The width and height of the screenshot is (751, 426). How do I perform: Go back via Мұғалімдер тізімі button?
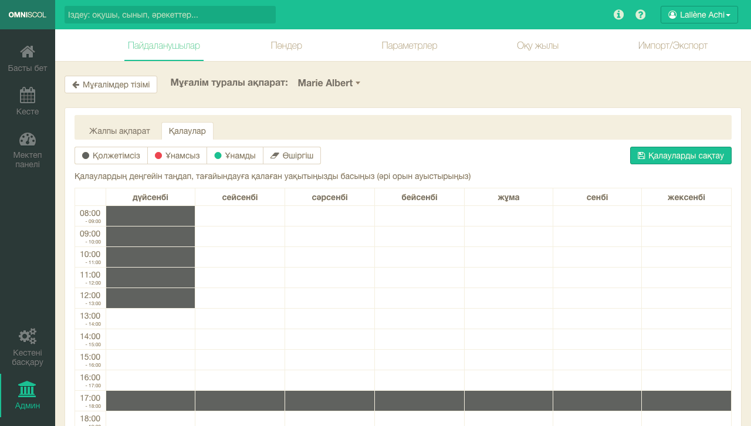tap(111, 84)
